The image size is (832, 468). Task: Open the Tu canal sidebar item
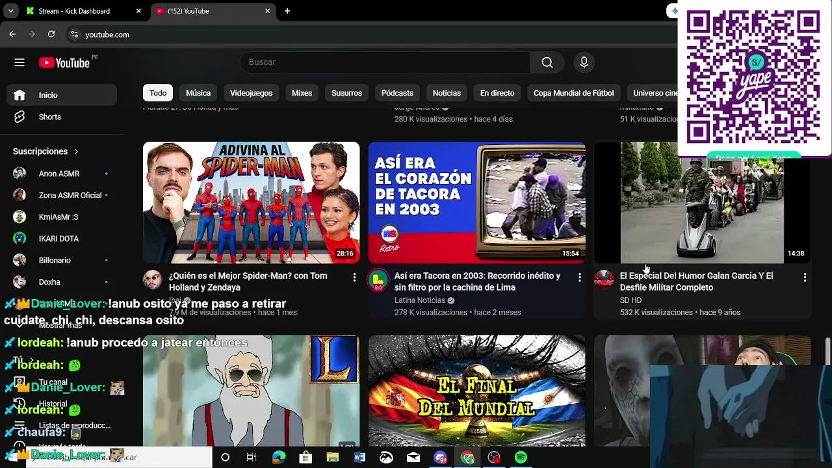62,382
